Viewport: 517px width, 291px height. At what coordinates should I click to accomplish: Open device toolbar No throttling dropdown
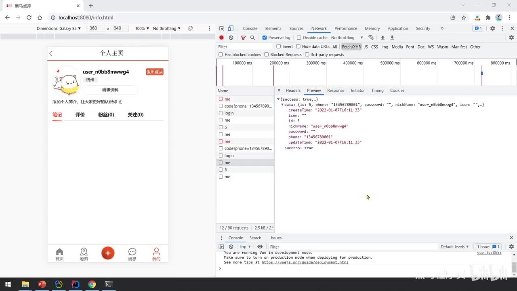coord(167,28)
